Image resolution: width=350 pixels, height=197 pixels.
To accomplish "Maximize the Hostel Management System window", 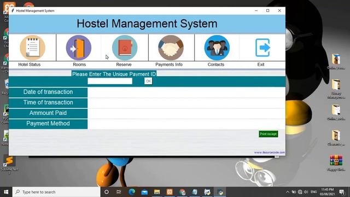I will tap(267, 11).
